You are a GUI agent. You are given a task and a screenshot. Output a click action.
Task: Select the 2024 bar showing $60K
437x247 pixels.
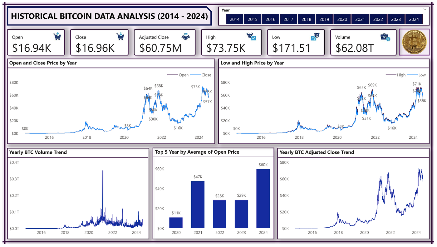[263, 199]
